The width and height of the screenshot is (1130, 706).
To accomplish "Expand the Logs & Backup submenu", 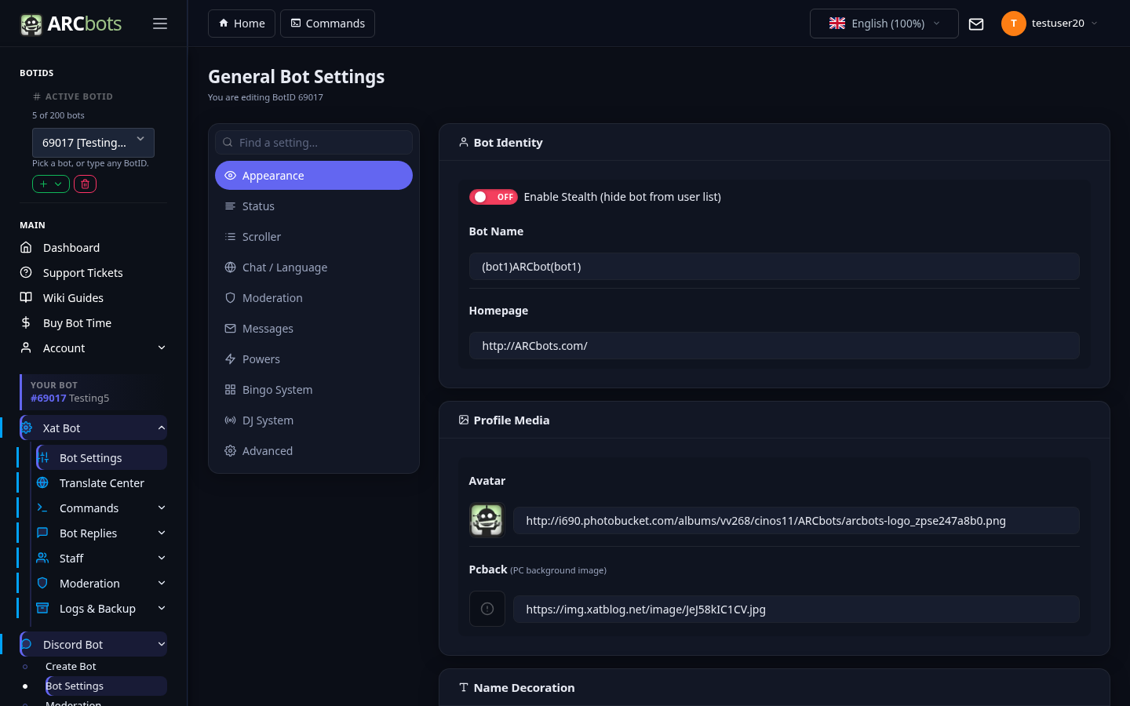I will [x=101, y=608].
